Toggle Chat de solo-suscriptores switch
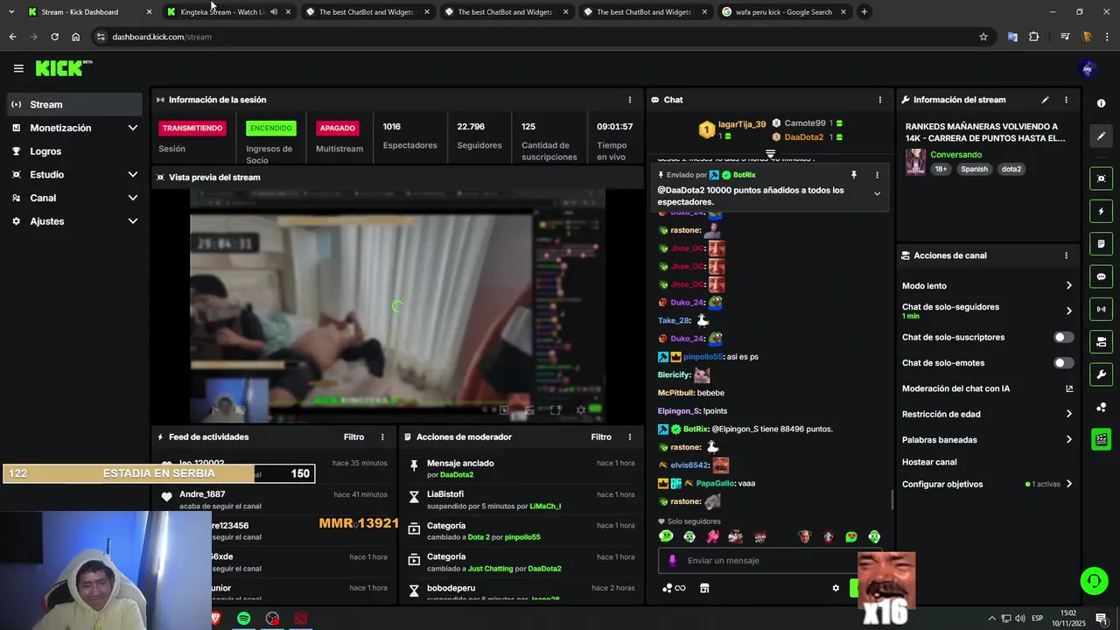This screenshot has height=630, width=1120. [1063, 337]
